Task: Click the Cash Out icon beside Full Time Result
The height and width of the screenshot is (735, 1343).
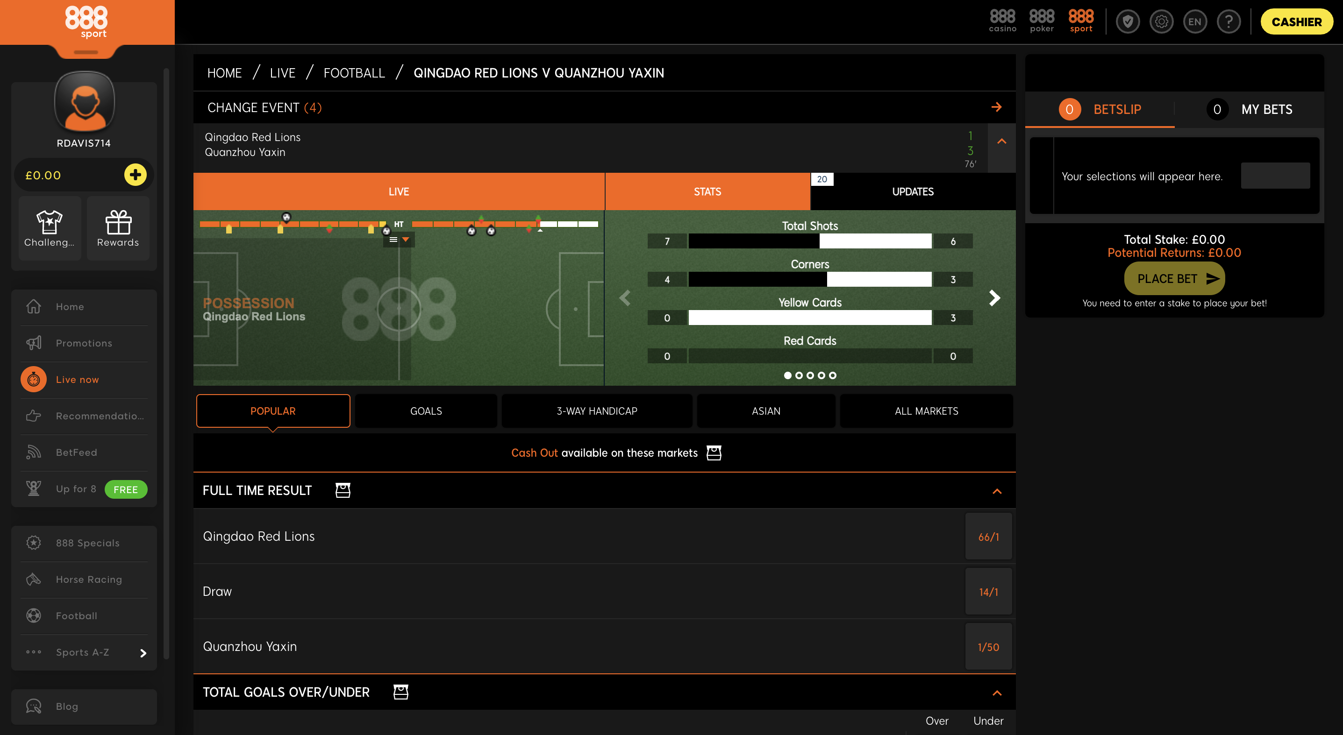Action: 343,490
